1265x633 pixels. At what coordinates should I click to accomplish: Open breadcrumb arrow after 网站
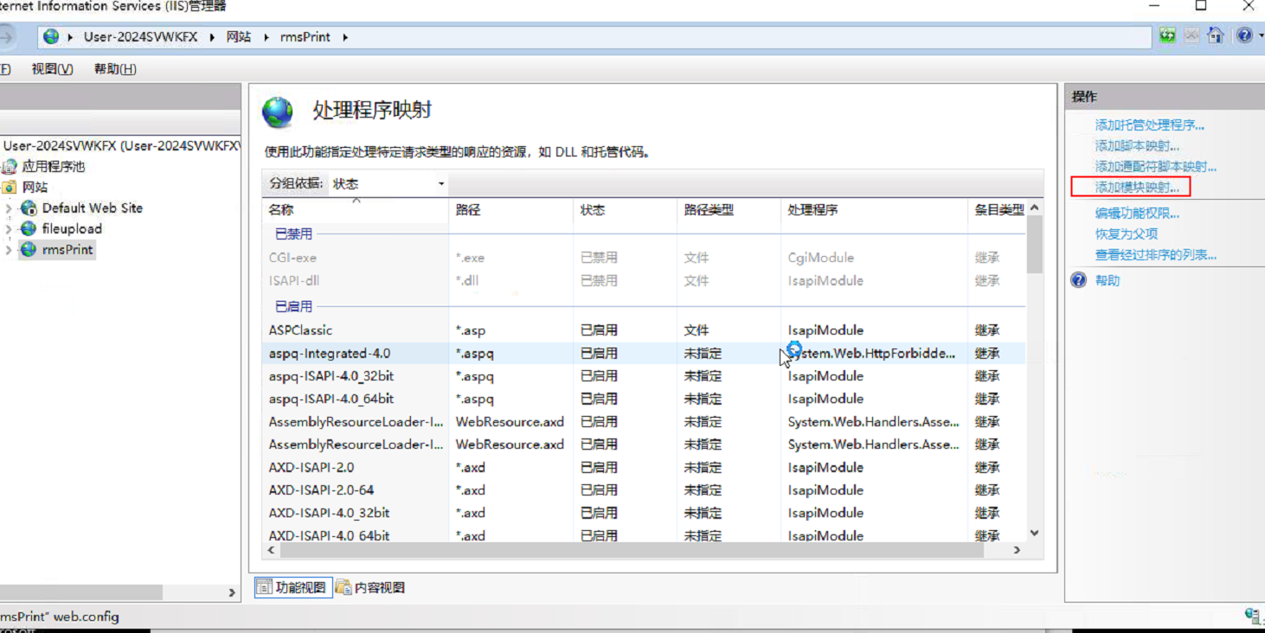(266, 37)
